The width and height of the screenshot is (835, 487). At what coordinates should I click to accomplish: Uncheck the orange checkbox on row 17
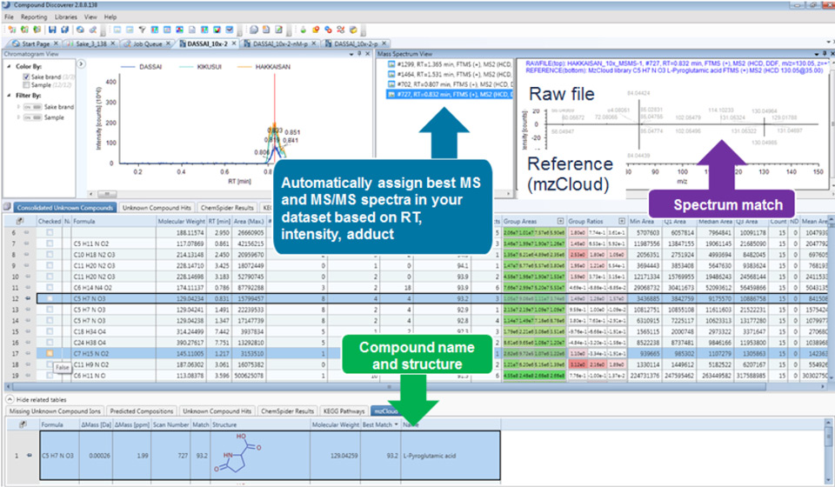tap(50, 353)
